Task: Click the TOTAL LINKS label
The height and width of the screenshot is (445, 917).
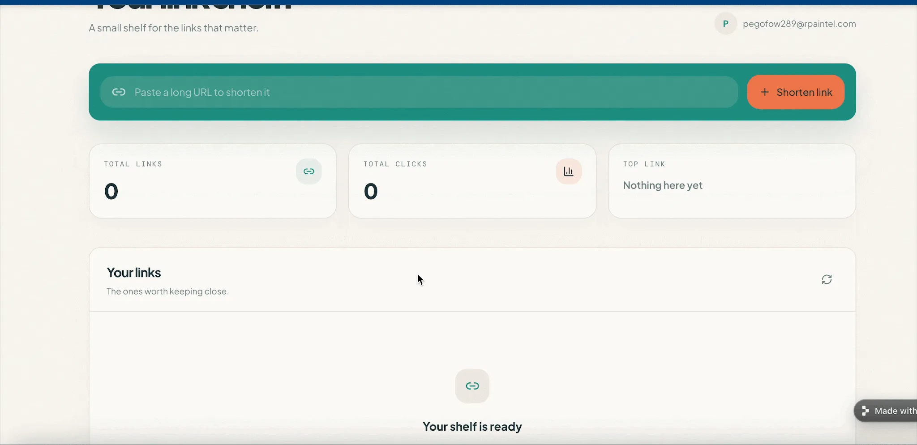Action: tap(133, 164)
